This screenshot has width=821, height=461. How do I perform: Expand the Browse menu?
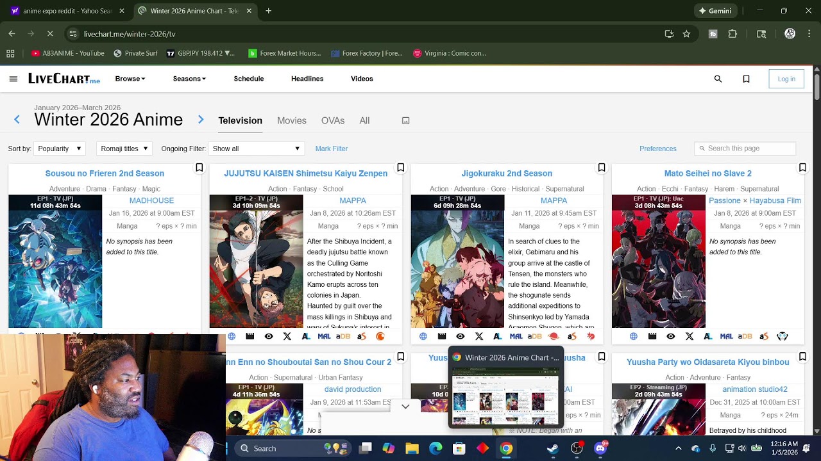[x=130, y=79]
